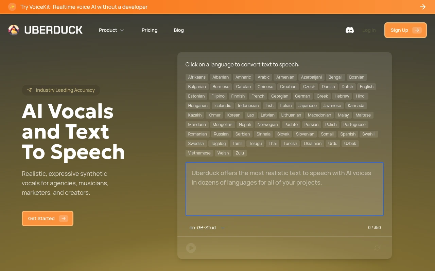Click the regenerate refresh icon
This screenshot has height=271, width=435.
pyautogui.click(x=377, y=248)
